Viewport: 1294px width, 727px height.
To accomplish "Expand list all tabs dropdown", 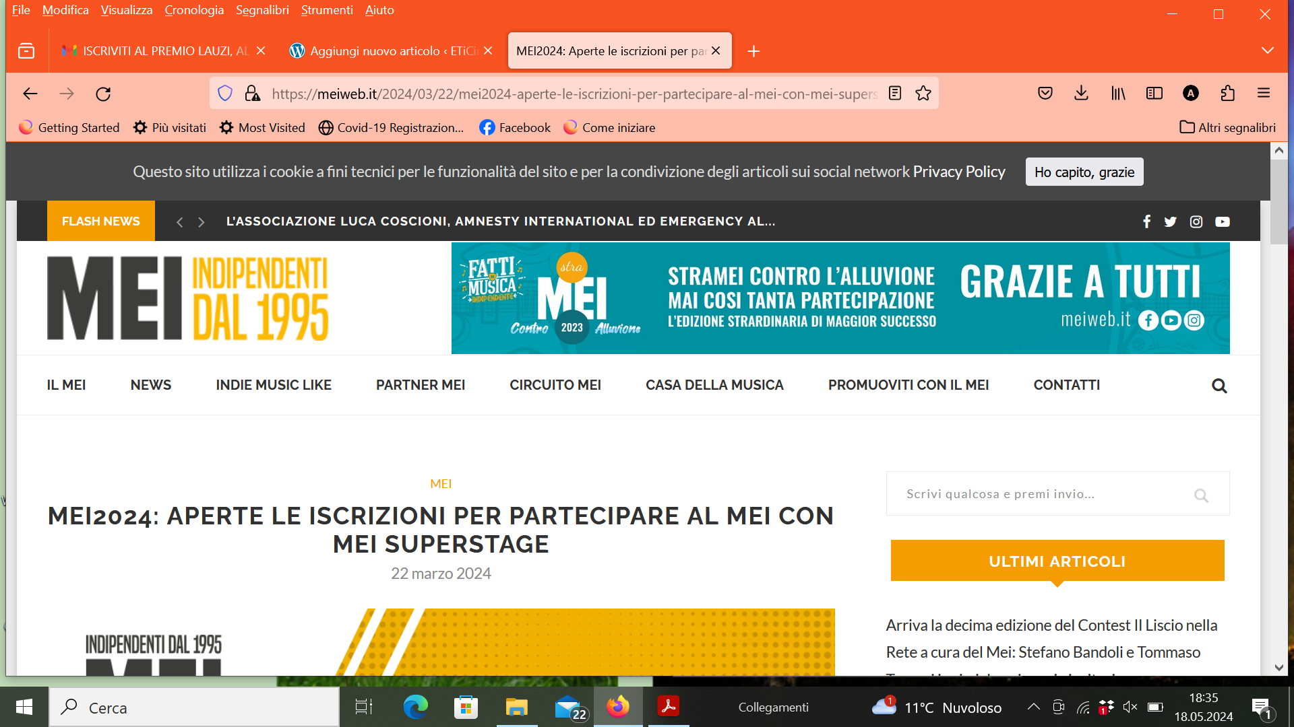I will point(1268,50).
